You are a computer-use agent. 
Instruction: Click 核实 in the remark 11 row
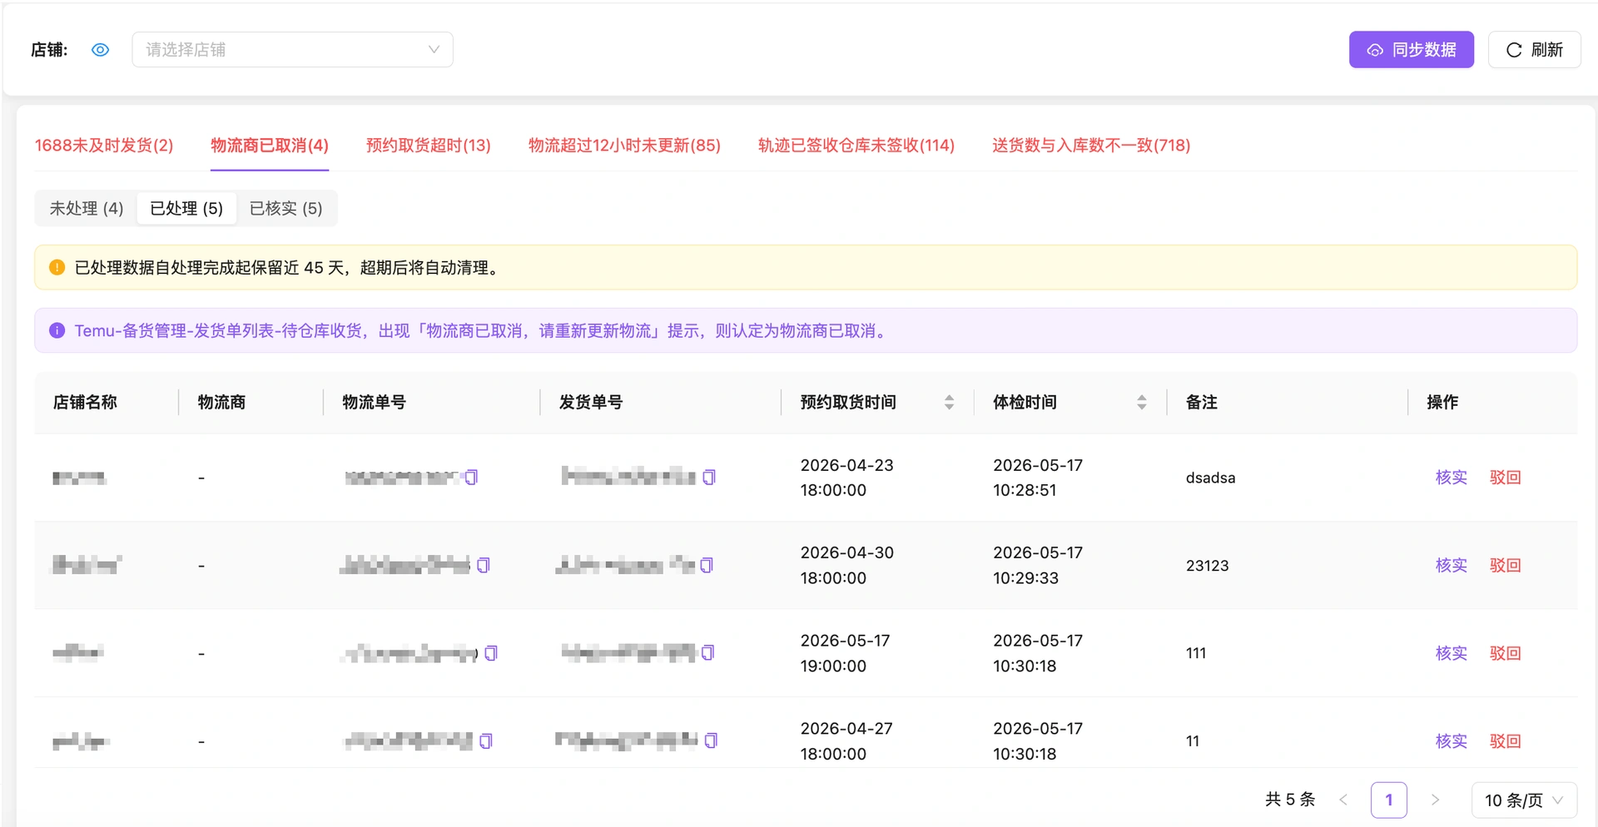point(1451,741)
